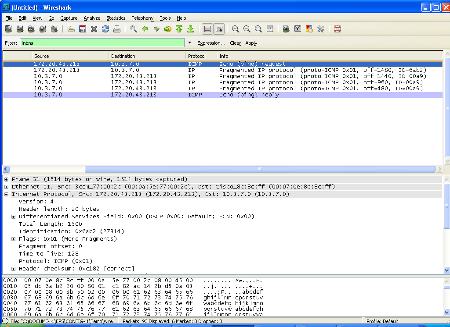
Task: Expand Differentiated Services Field node
Action: 13,217
